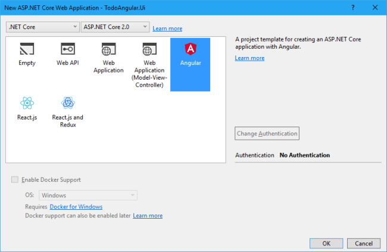Open the dialog help question mark
387x252 pixels.
click(x=353, y=8)
